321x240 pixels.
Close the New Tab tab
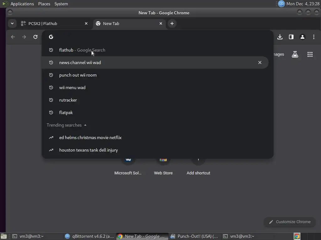click(161, 23)
